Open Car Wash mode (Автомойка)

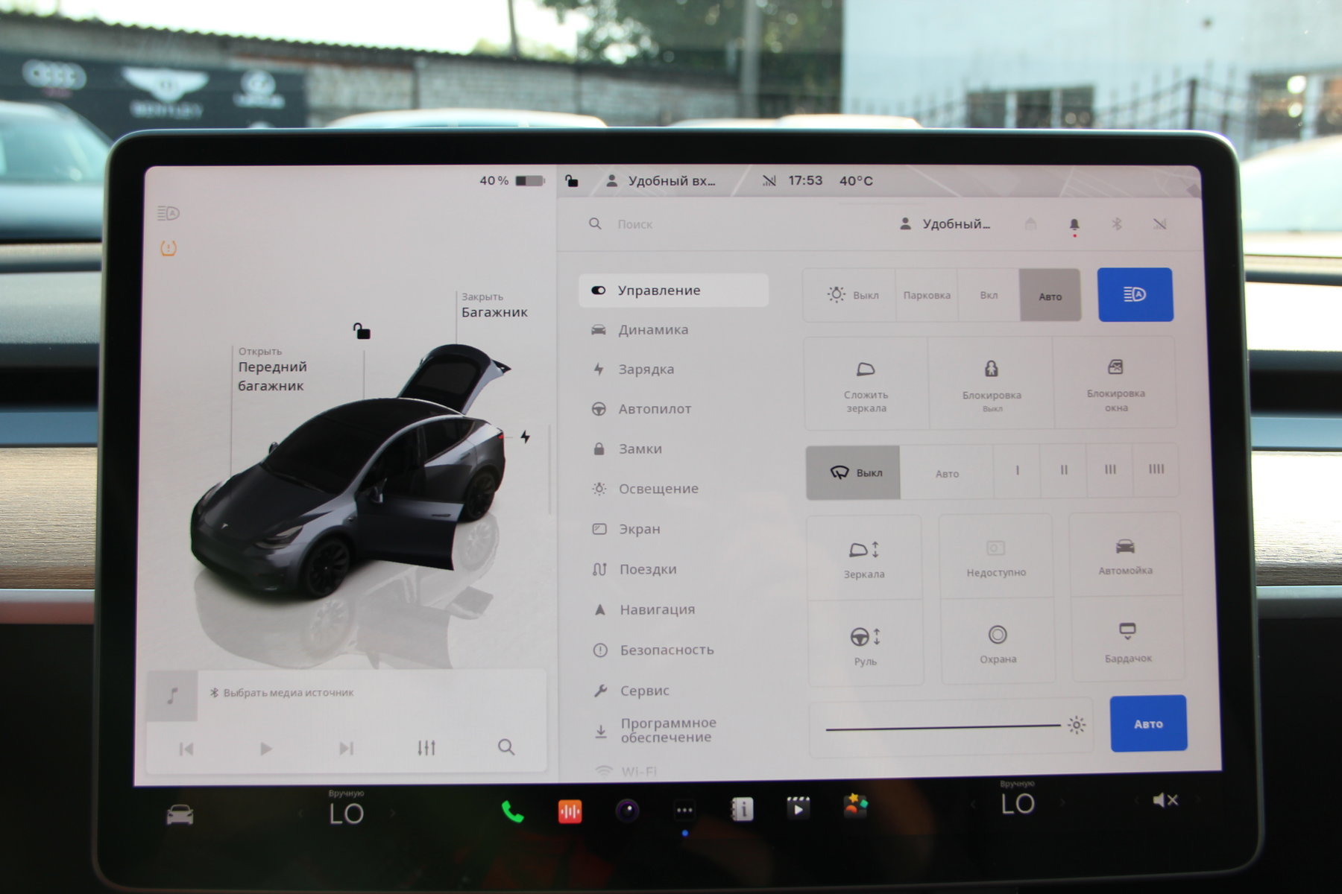pos(1125,556)
